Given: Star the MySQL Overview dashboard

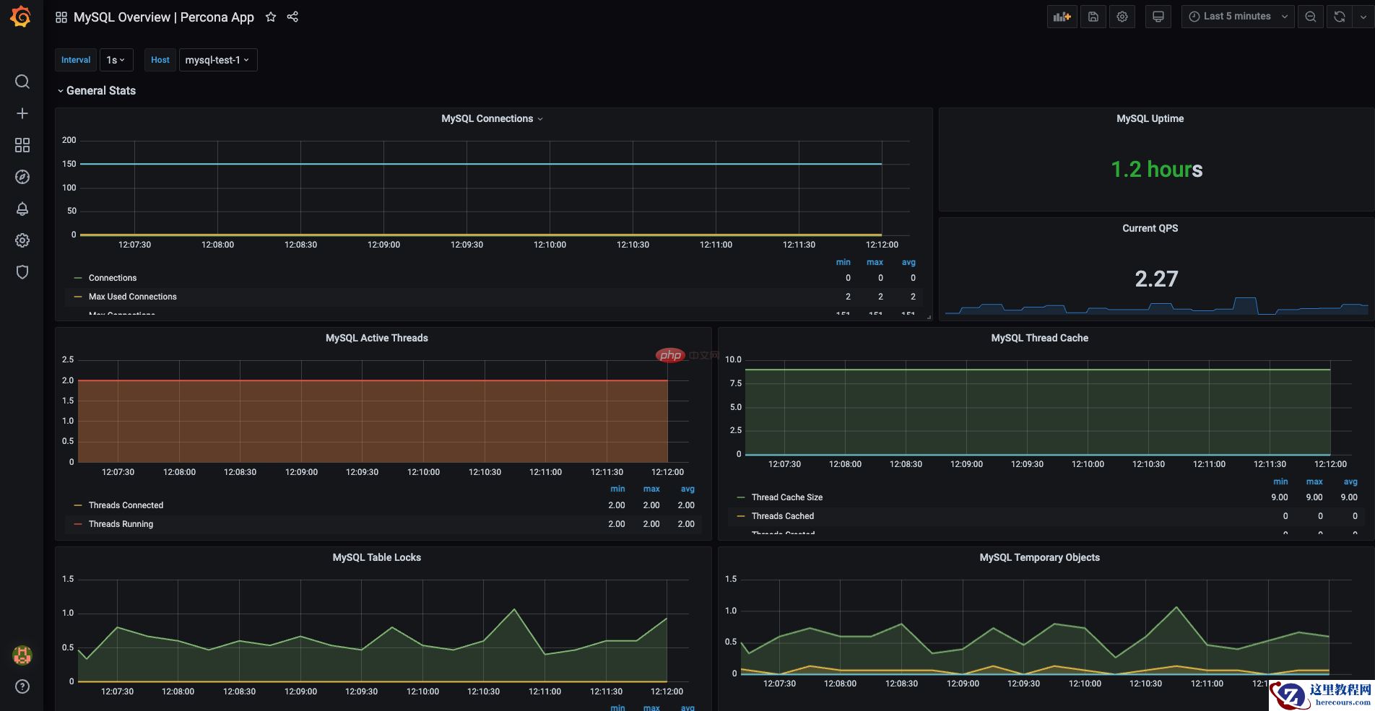Looking at the screenshot, I should pyautogui.click(x=271, y=17).
